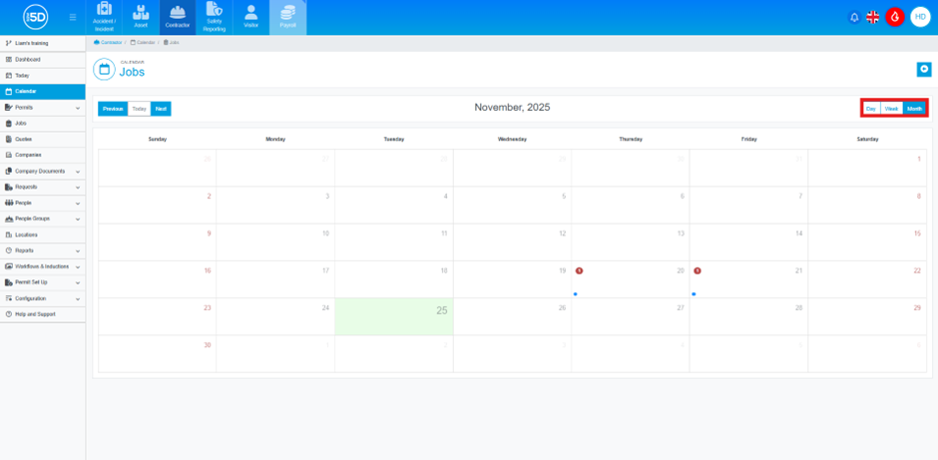The image size is (938, 460).
Task: Switch calendar to Day view
Action: pyautogui.click(x=871, y=108)
